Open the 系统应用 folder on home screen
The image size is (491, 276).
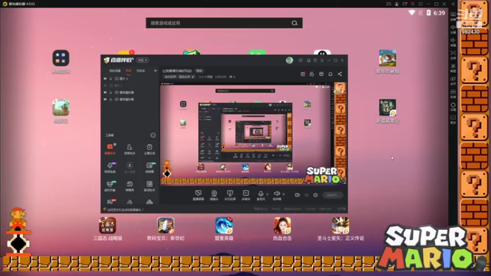click(x=61, y=62)
